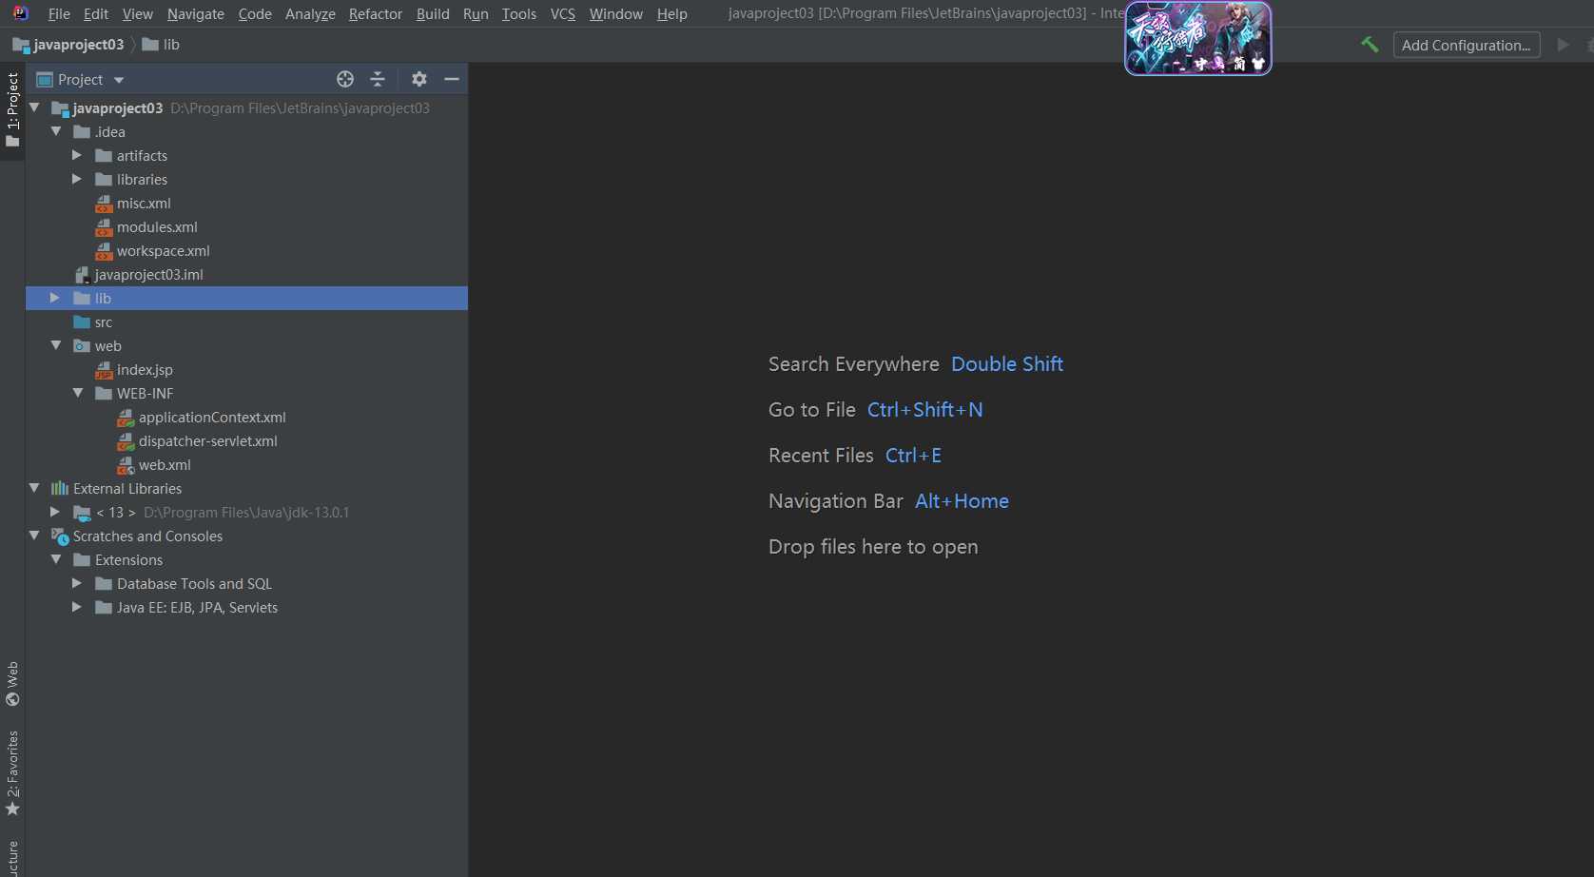Select the workspace.xml file row
Viewport: 1594px width, 877px height.
coord(246,251)
